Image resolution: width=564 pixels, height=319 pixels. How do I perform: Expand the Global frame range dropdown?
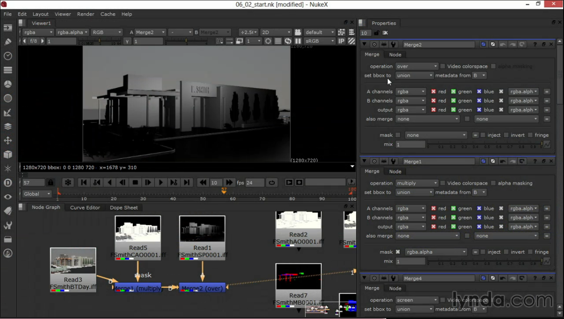[37, 194]
